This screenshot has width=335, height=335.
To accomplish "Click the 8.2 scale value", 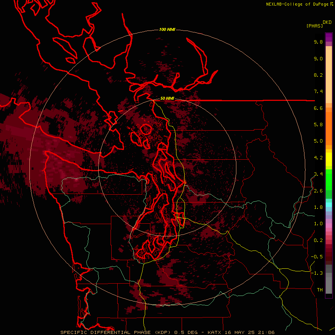I will (318, 75).
